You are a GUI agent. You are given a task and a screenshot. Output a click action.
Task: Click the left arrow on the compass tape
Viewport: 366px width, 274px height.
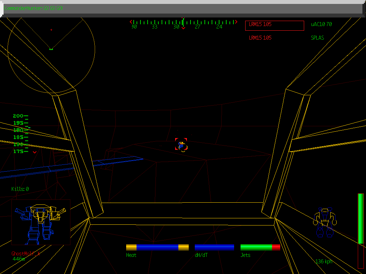coord(131,21)
